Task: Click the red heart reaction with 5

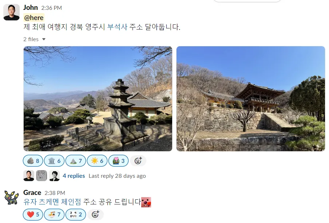Action: [x=33, y=214]
